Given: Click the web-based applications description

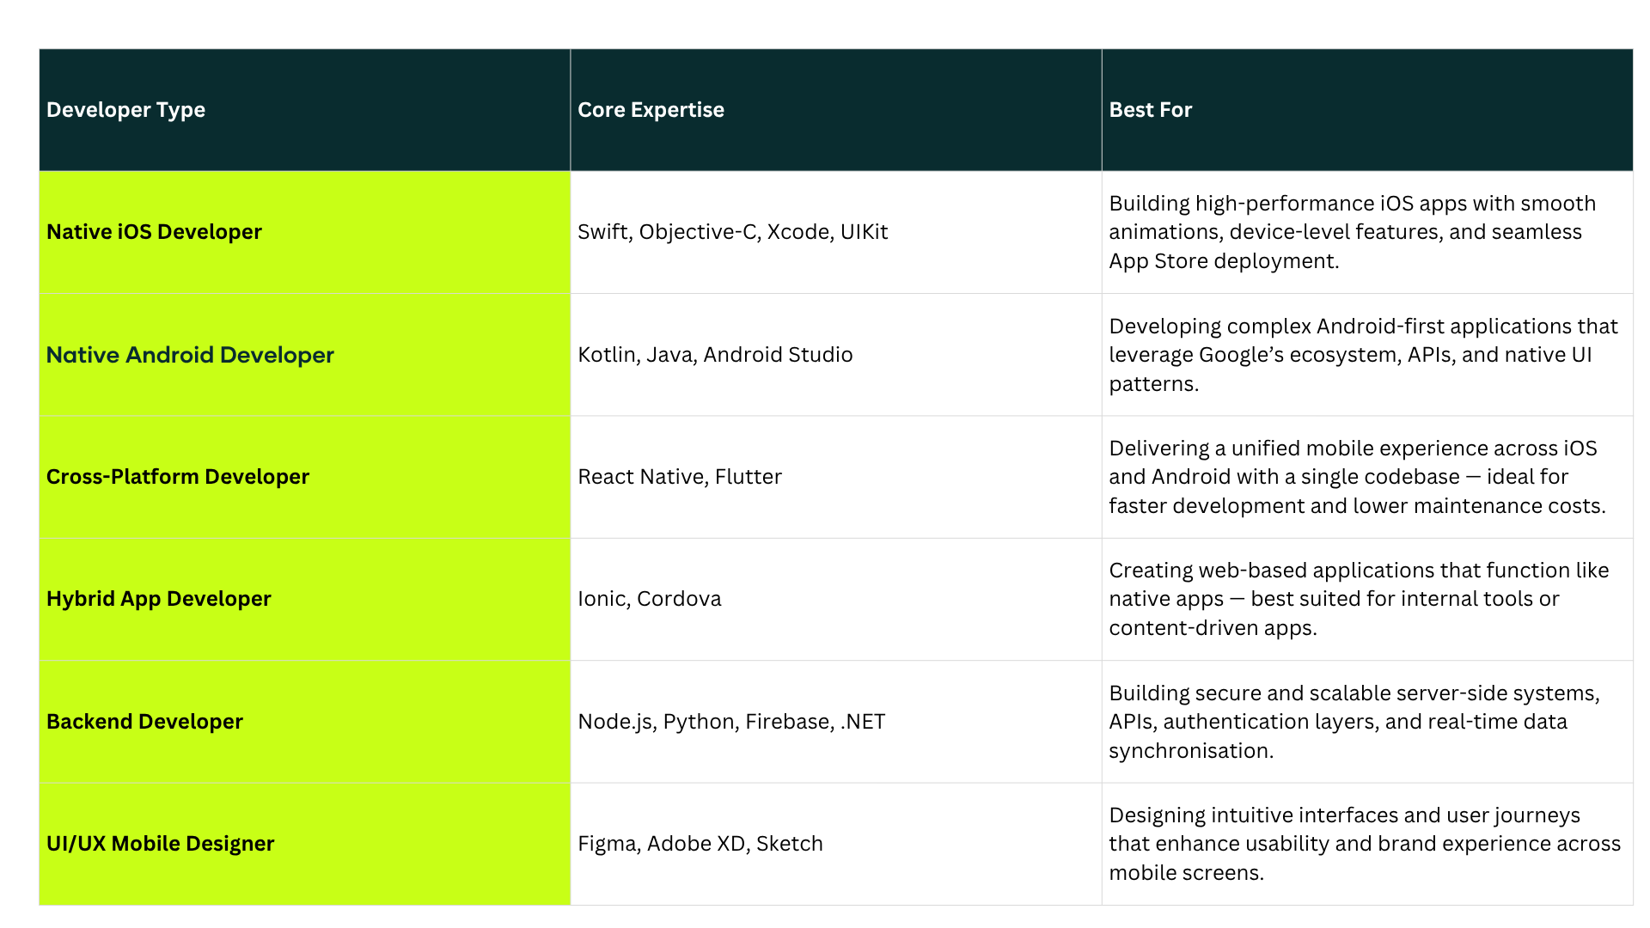Looking at the screenshot, I should [x=1358, y=599].
